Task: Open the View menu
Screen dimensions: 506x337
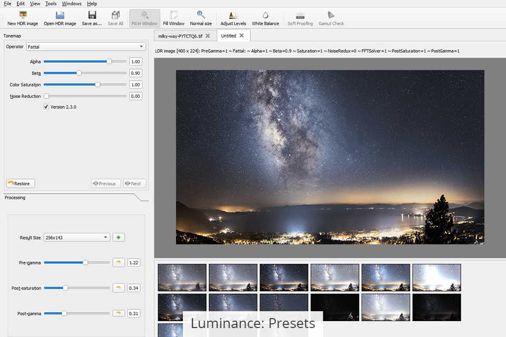Action: pyautogui.click(x=35, y=4)
